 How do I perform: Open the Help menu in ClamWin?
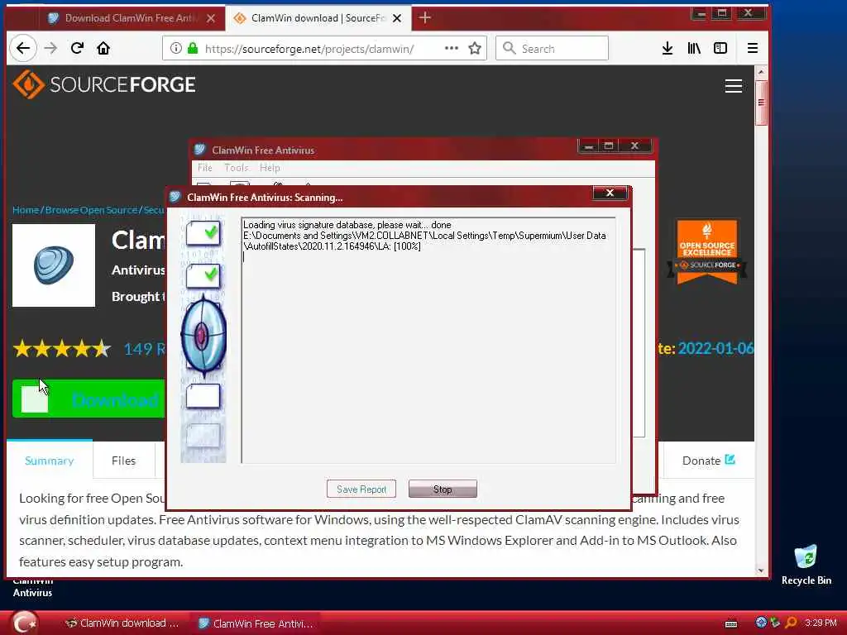[x=270, y=168]
